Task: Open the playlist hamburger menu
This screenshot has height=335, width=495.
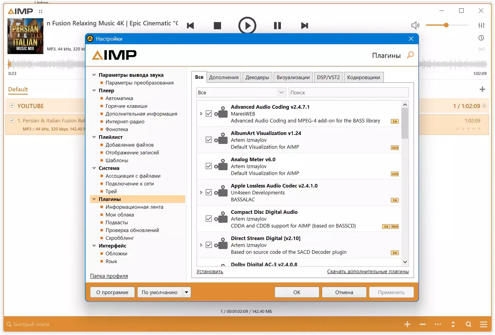Action: click(x=483, y=324)
